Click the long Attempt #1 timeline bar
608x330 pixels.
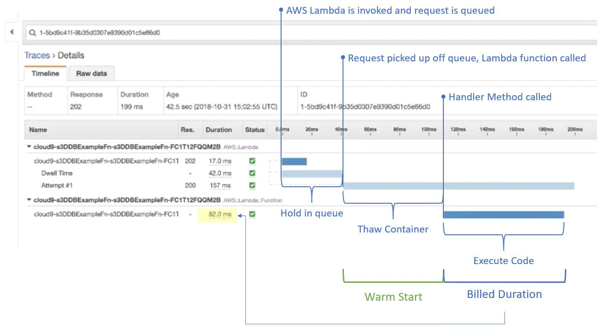(459, 185)
